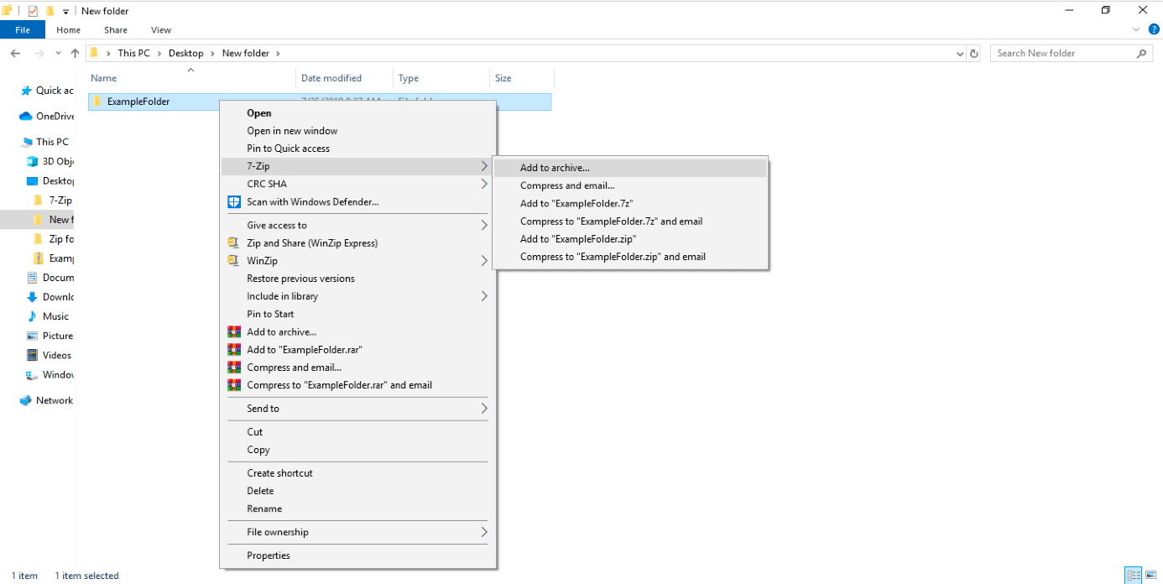Switch to Details view icon
The width and height of the screenshot is (1163, 584).
[x=1134, y=576]
